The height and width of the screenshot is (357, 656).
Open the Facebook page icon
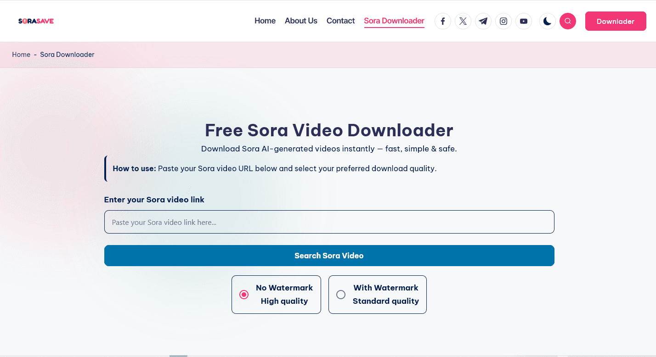pyautogui.click(x=442, y=21)
